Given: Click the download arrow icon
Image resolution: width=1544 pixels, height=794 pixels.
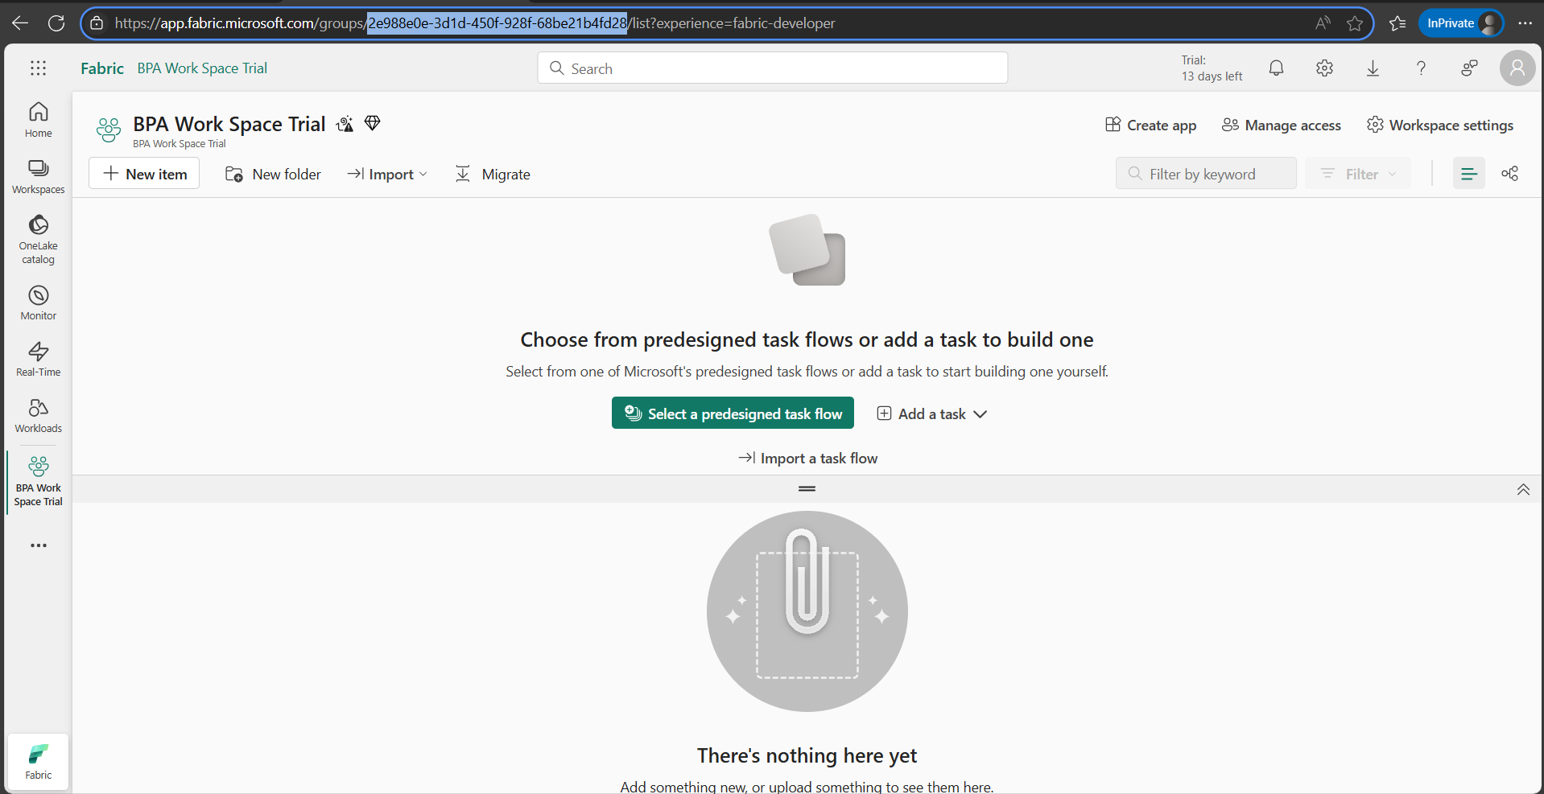Looking at the screenshot, I should coord(1373,68).
